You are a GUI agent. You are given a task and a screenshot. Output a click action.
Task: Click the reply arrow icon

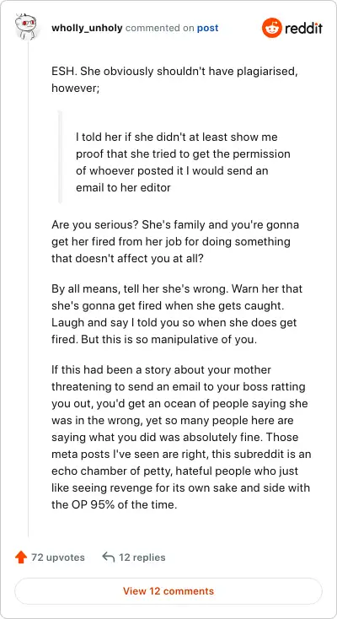pos(108,557)
